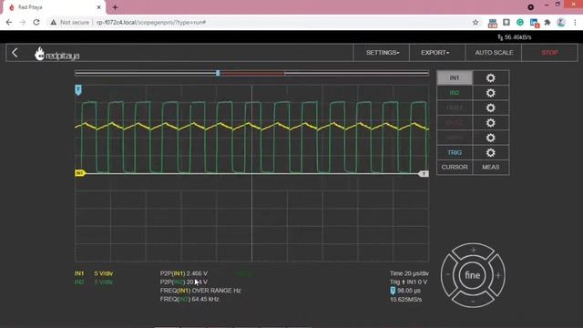The width and height of the screenshot is (583, 328).
Task: Open OUT1 channel settings gear
Action: pyautogui.click(x=490, y=108)
